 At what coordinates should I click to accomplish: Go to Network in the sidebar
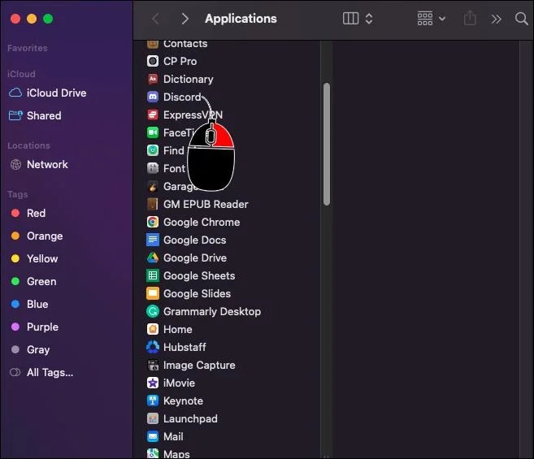pos(46,164)
